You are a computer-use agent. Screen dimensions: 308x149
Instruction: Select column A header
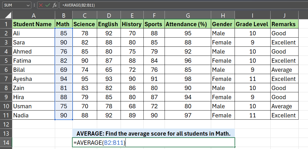34,15
